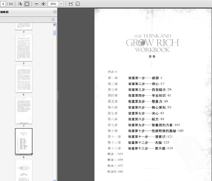Zoom out with the minus button
Image resolution: width=212 pixels, height=181 pixels.
(x=36, y=4)
